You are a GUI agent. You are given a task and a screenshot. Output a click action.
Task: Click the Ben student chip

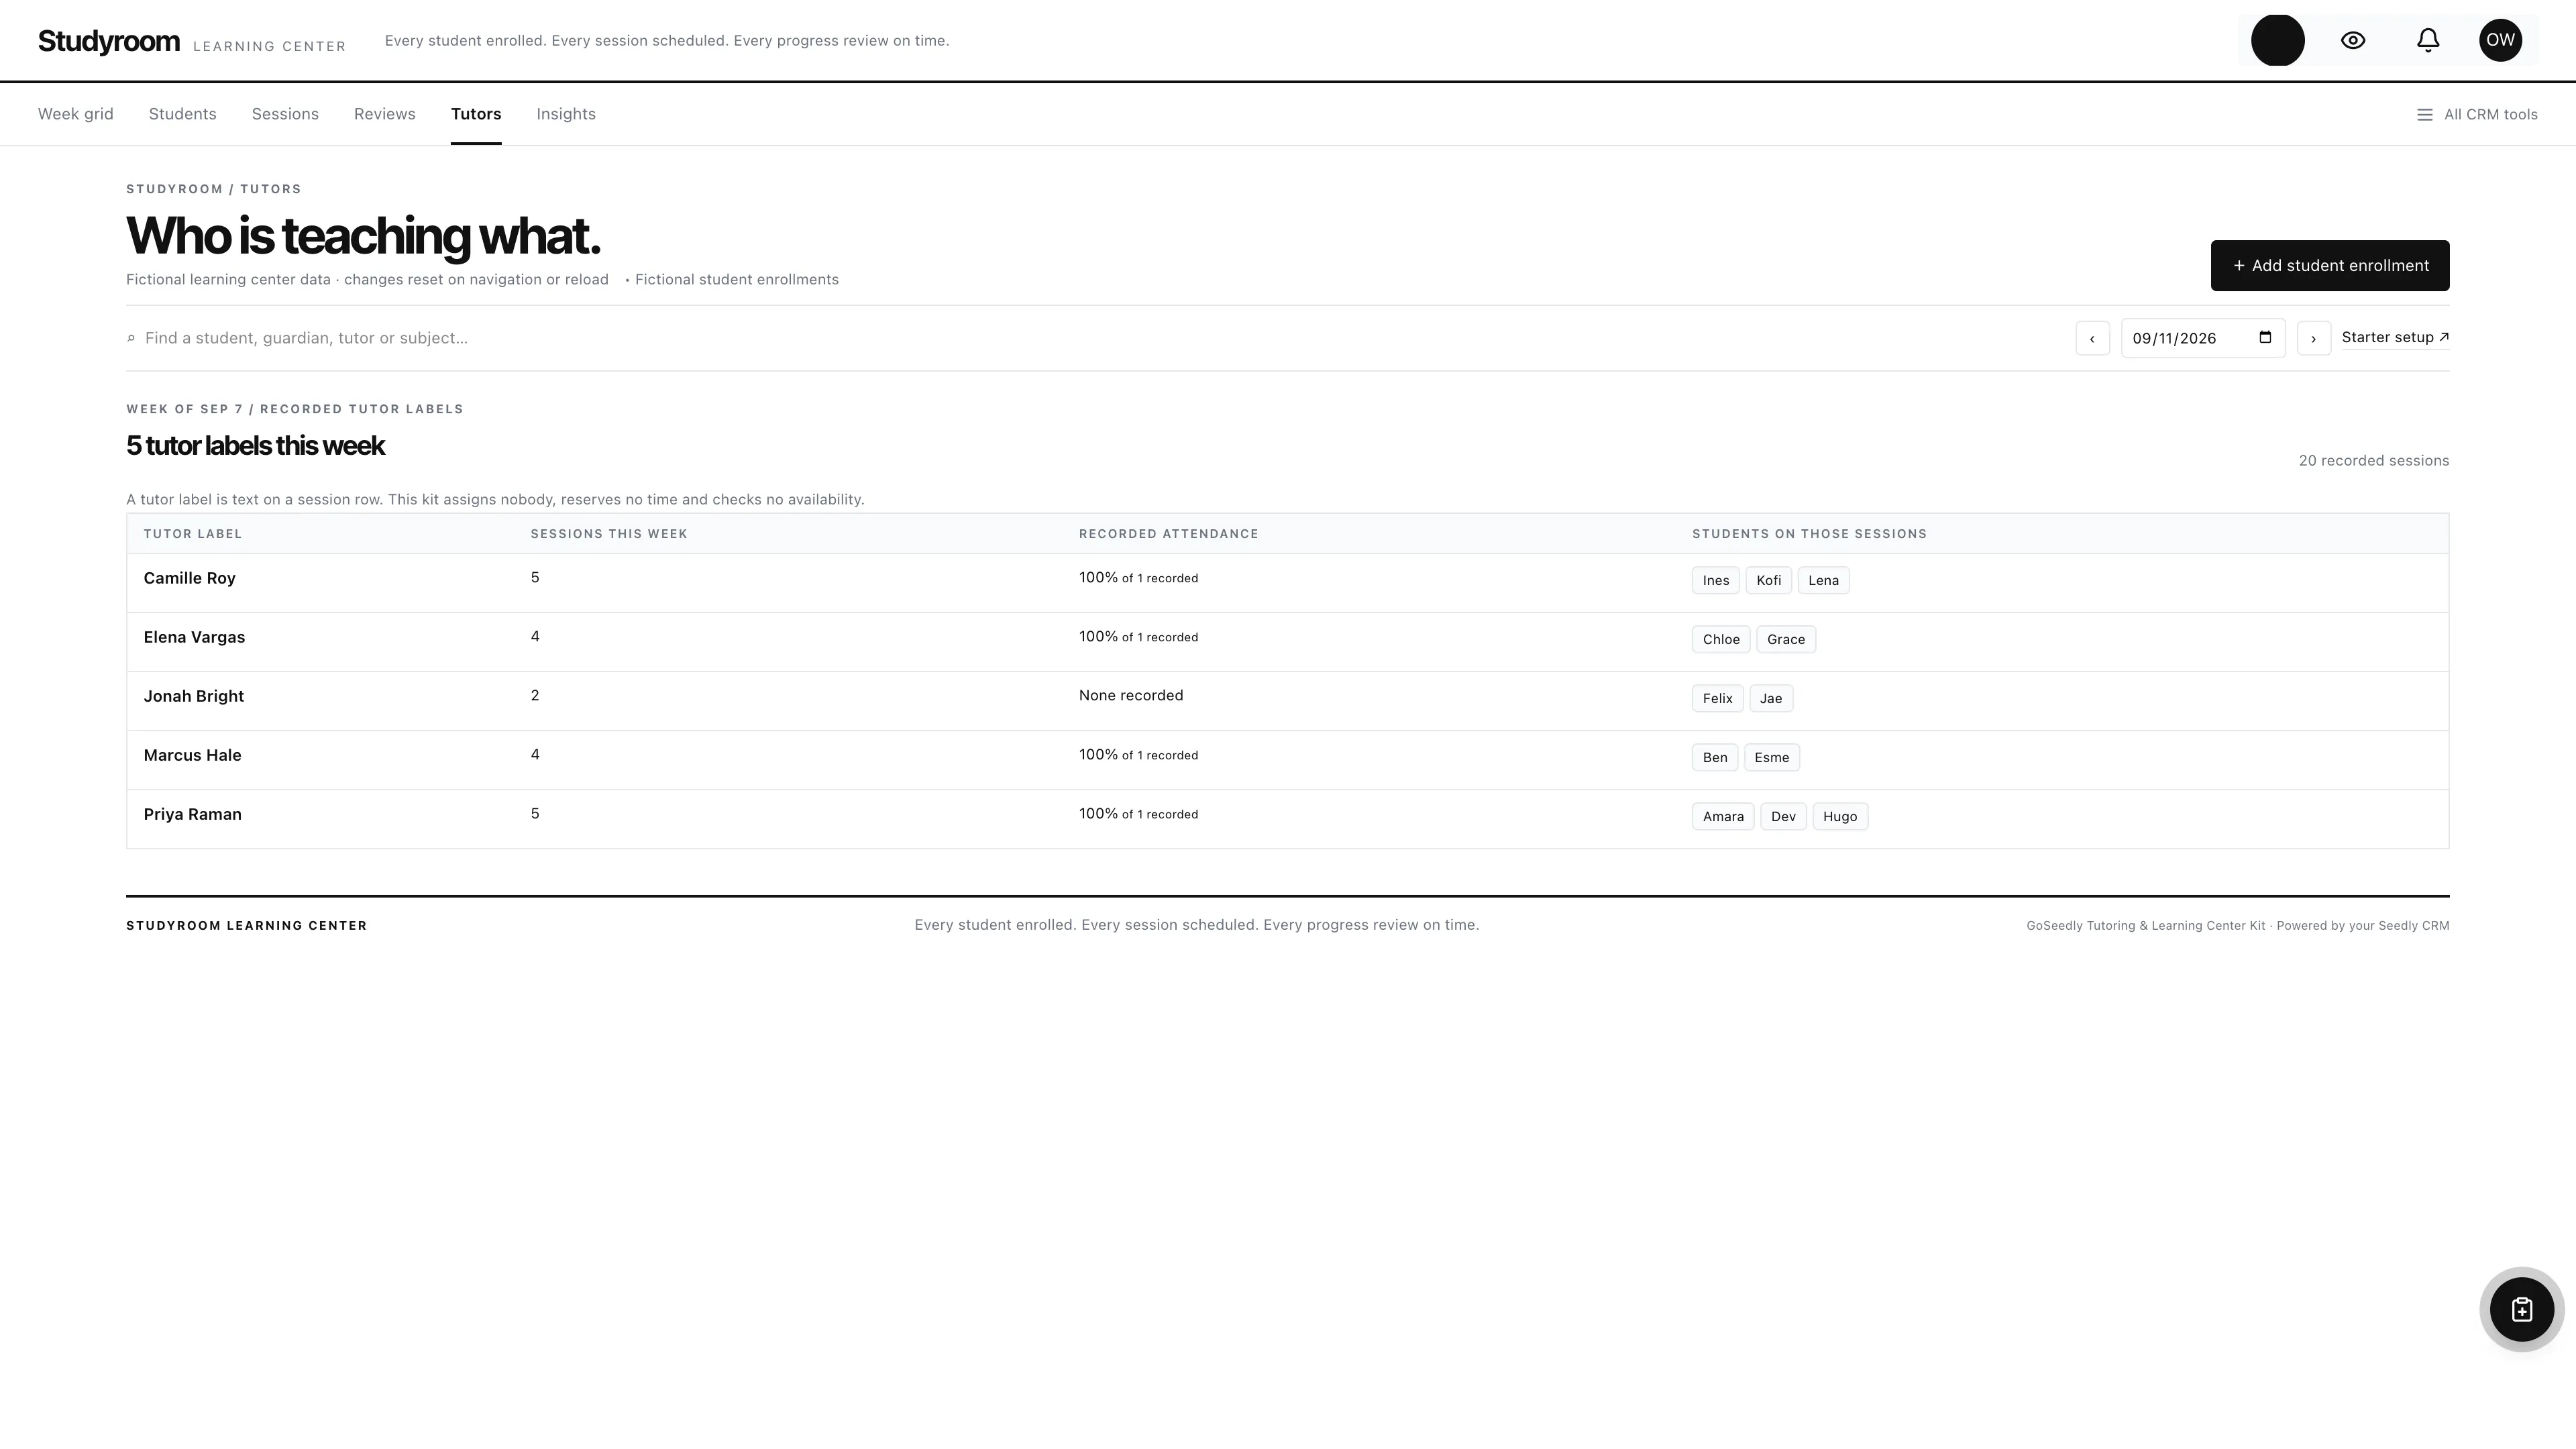1715,758
